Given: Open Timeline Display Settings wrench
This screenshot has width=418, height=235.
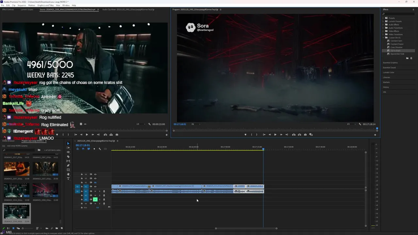Looking at the screenshot, I should (x=100, y=149).
